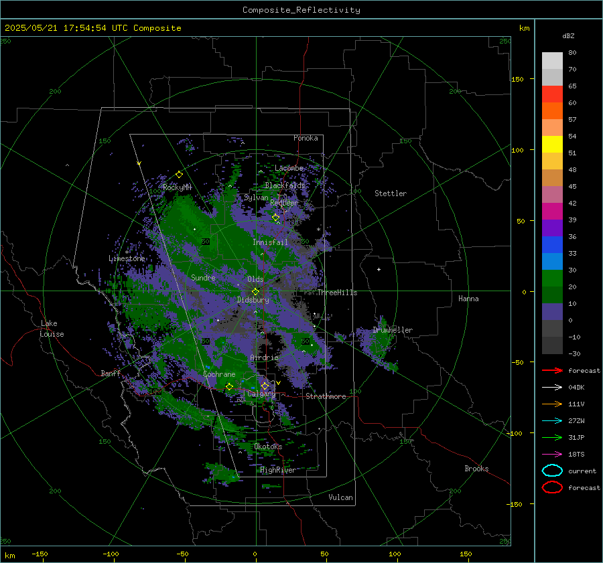
Task: Click the yellow diamond marker above Calgary
Action: point(265,386)
